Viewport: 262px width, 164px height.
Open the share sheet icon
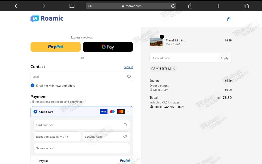click(190, 6)
